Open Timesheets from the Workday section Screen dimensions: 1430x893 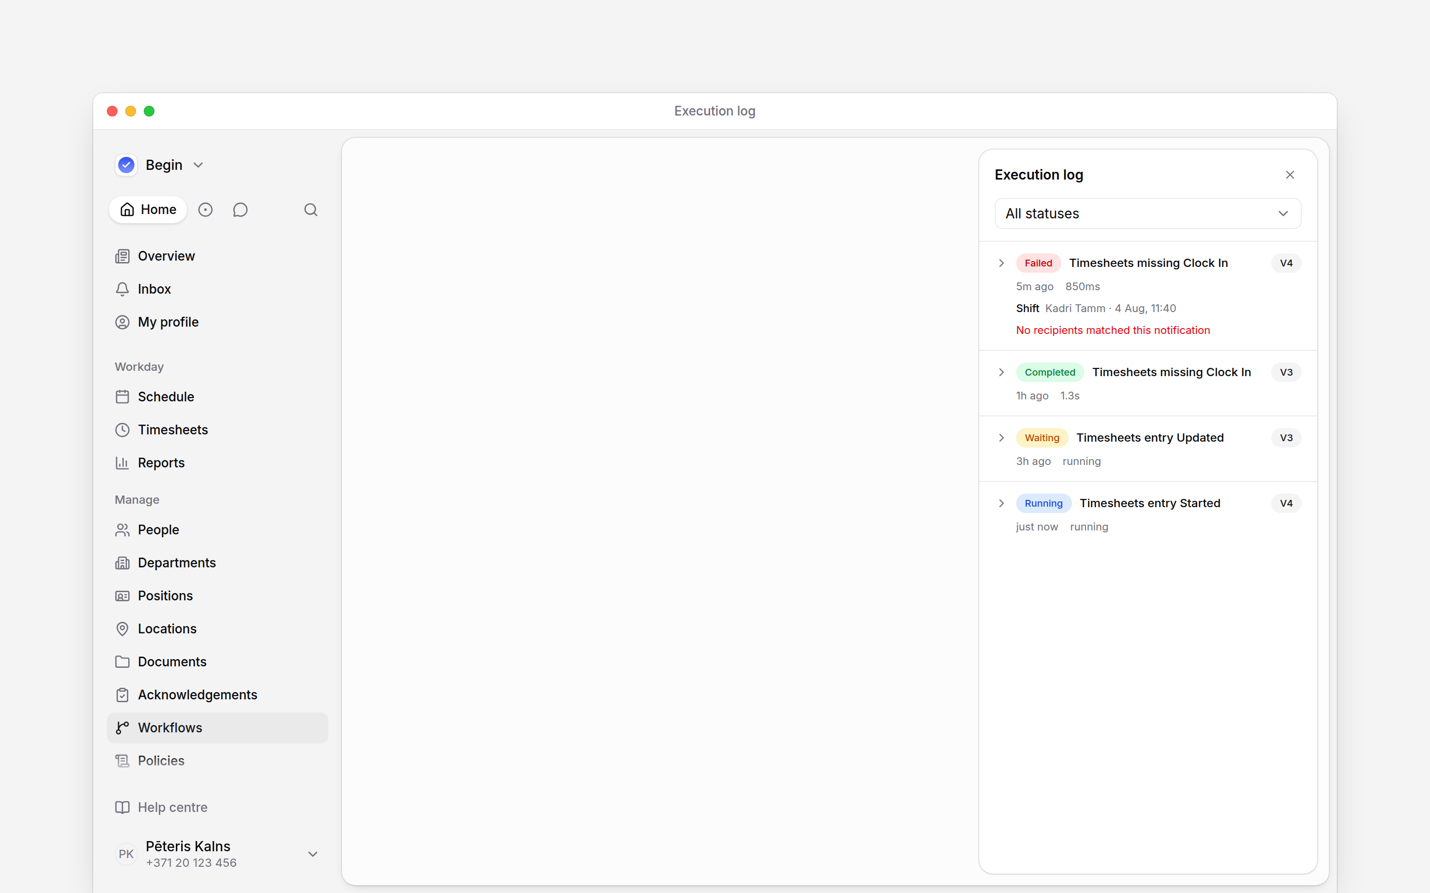(x=218, y=430)
